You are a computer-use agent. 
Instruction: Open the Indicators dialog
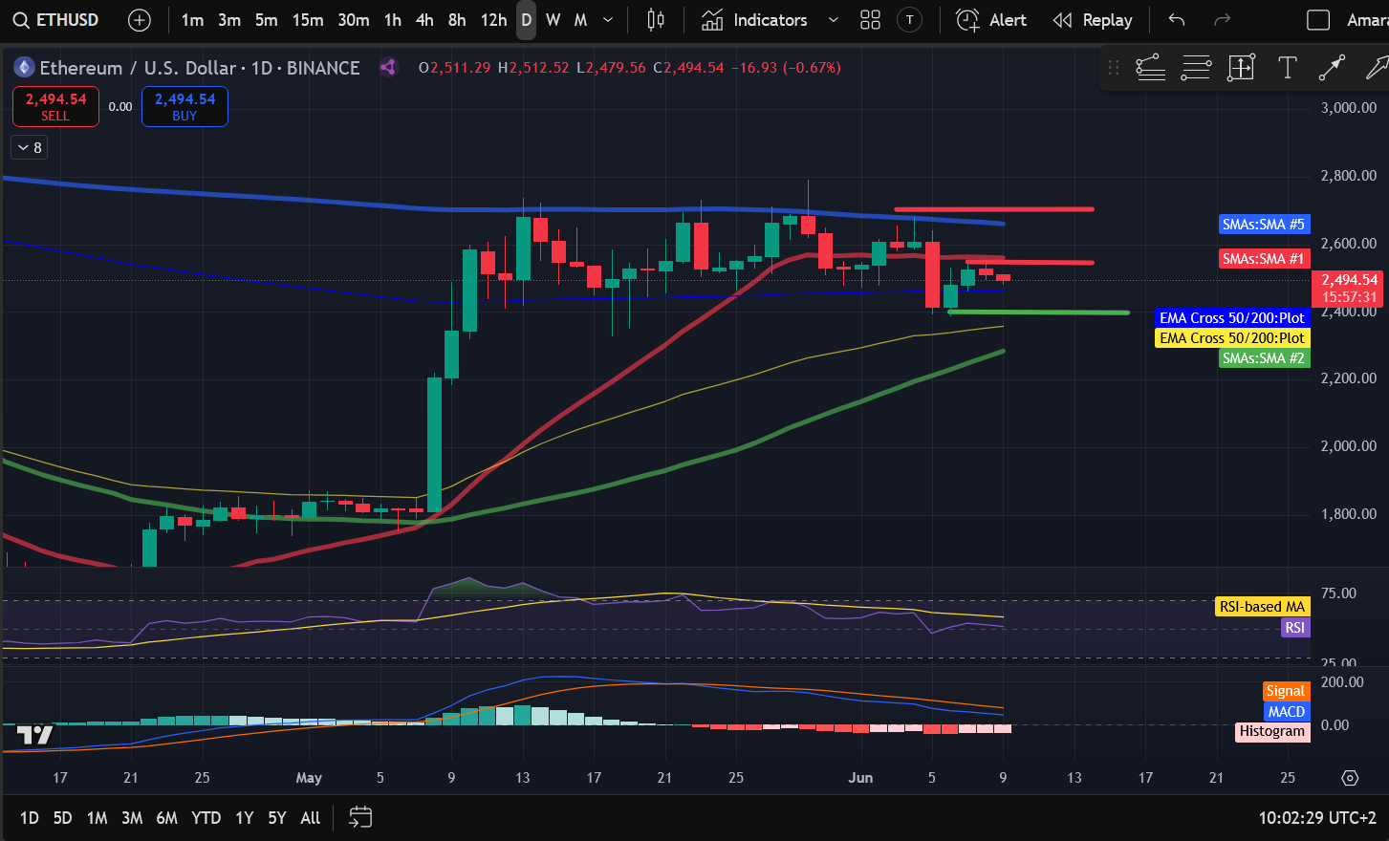pos(754,20)
